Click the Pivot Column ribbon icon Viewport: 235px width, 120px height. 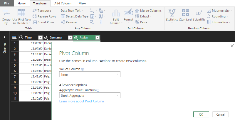(x=92, y=22)
